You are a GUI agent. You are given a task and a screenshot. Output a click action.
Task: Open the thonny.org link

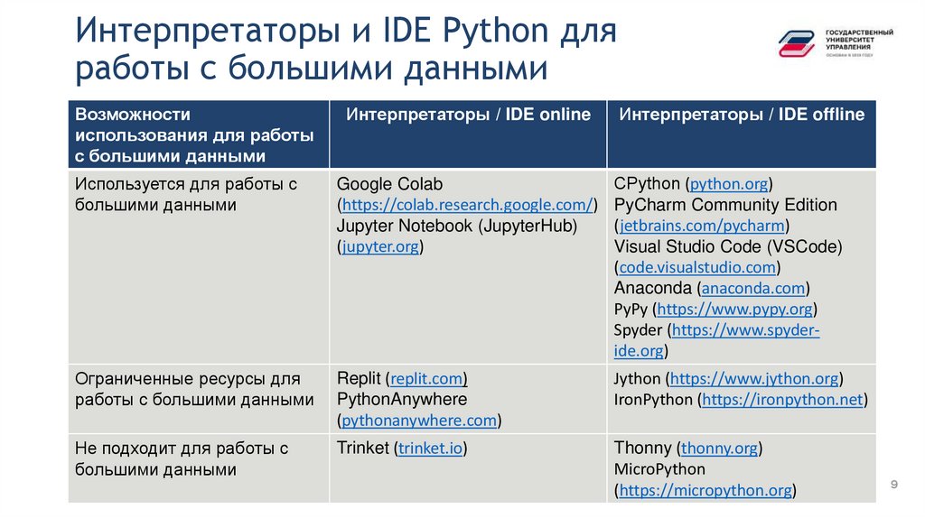point(719,449)
